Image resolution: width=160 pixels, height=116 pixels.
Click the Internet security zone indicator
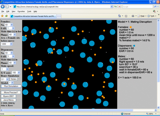tap(126, 114)
